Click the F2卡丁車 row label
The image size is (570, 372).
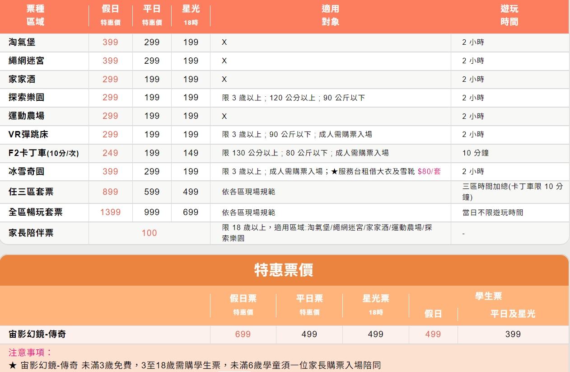click(43, 153)
